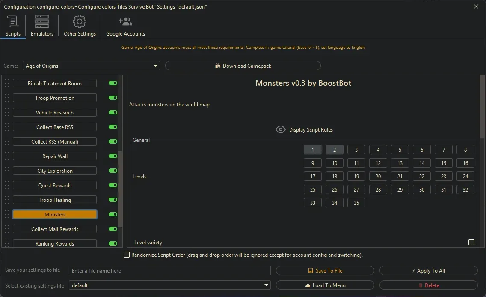Click the drag handle beside Biolab Treatment Room
The height and width of the screenshot is (297, 486).
point(7,84)
